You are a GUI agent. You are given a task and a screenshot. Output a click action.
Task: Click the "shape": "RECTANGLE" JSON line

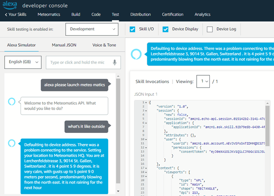tap(198, 188)
